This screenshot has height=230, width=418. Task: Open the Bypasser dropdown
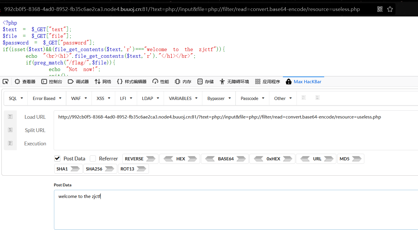click(x=219, y=98)
